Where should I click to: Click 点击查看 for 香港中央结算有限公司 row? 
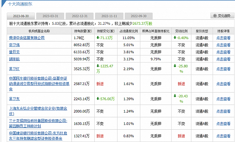(223, 38)
